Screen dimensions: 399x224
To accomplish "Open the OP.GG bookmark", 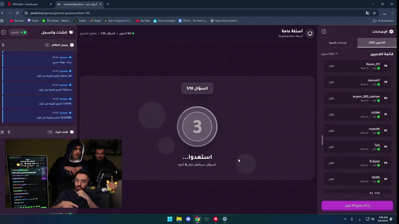I will click(x=193, y=21).
